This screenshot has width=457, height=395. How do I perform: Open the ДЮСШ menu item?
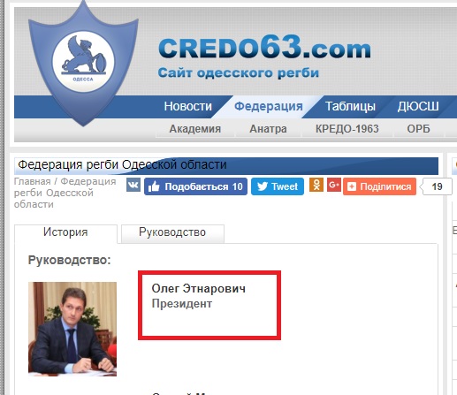418,106
